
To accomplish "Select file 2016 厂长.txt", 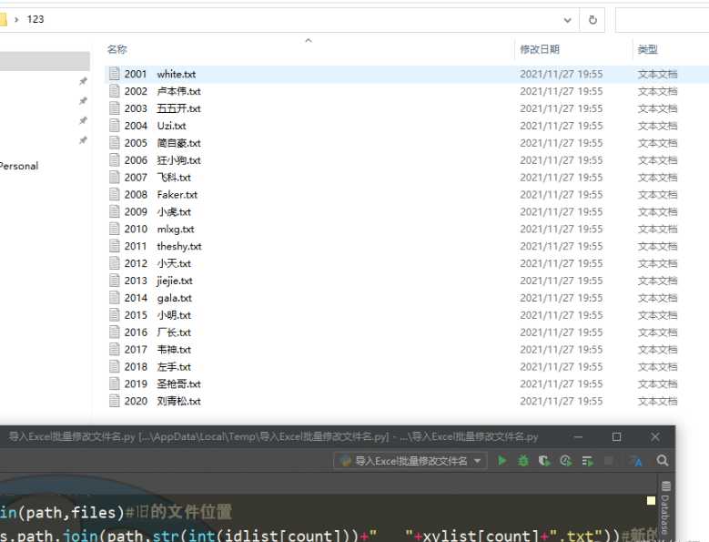I will 157,332.
